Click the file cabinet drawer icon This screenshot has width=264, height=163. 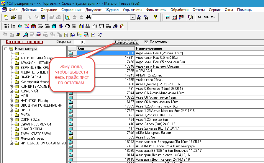coord(101,26)
